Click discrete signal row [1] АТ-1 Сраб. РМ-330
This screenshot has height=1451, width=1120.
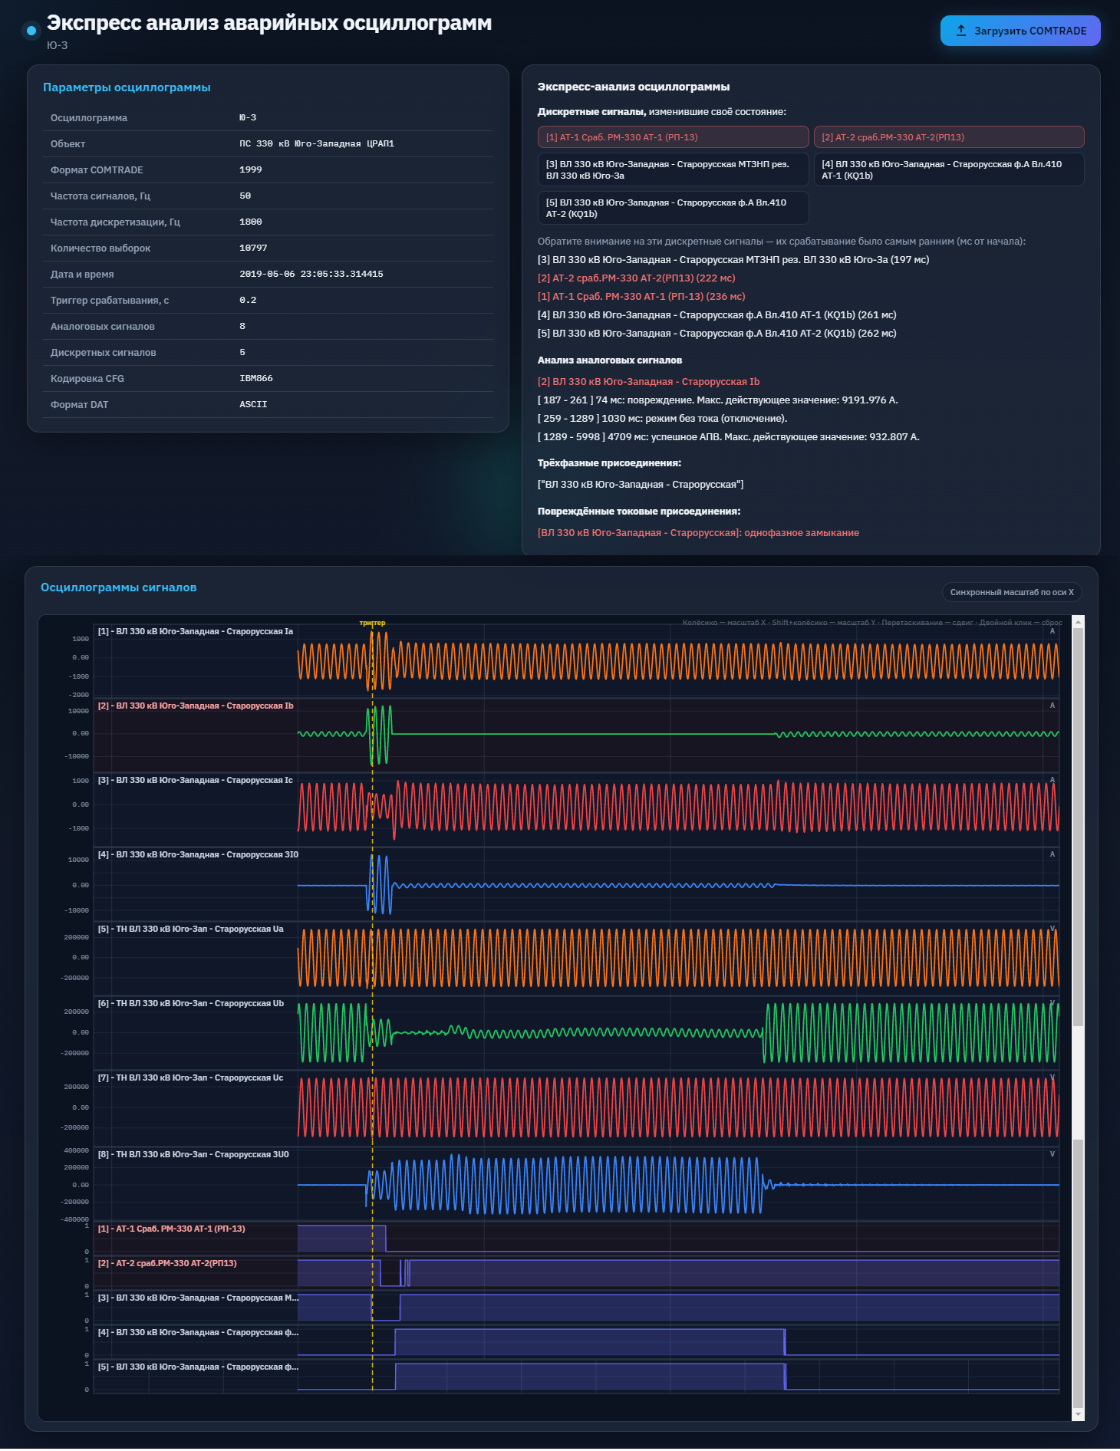coord(576,1237)
